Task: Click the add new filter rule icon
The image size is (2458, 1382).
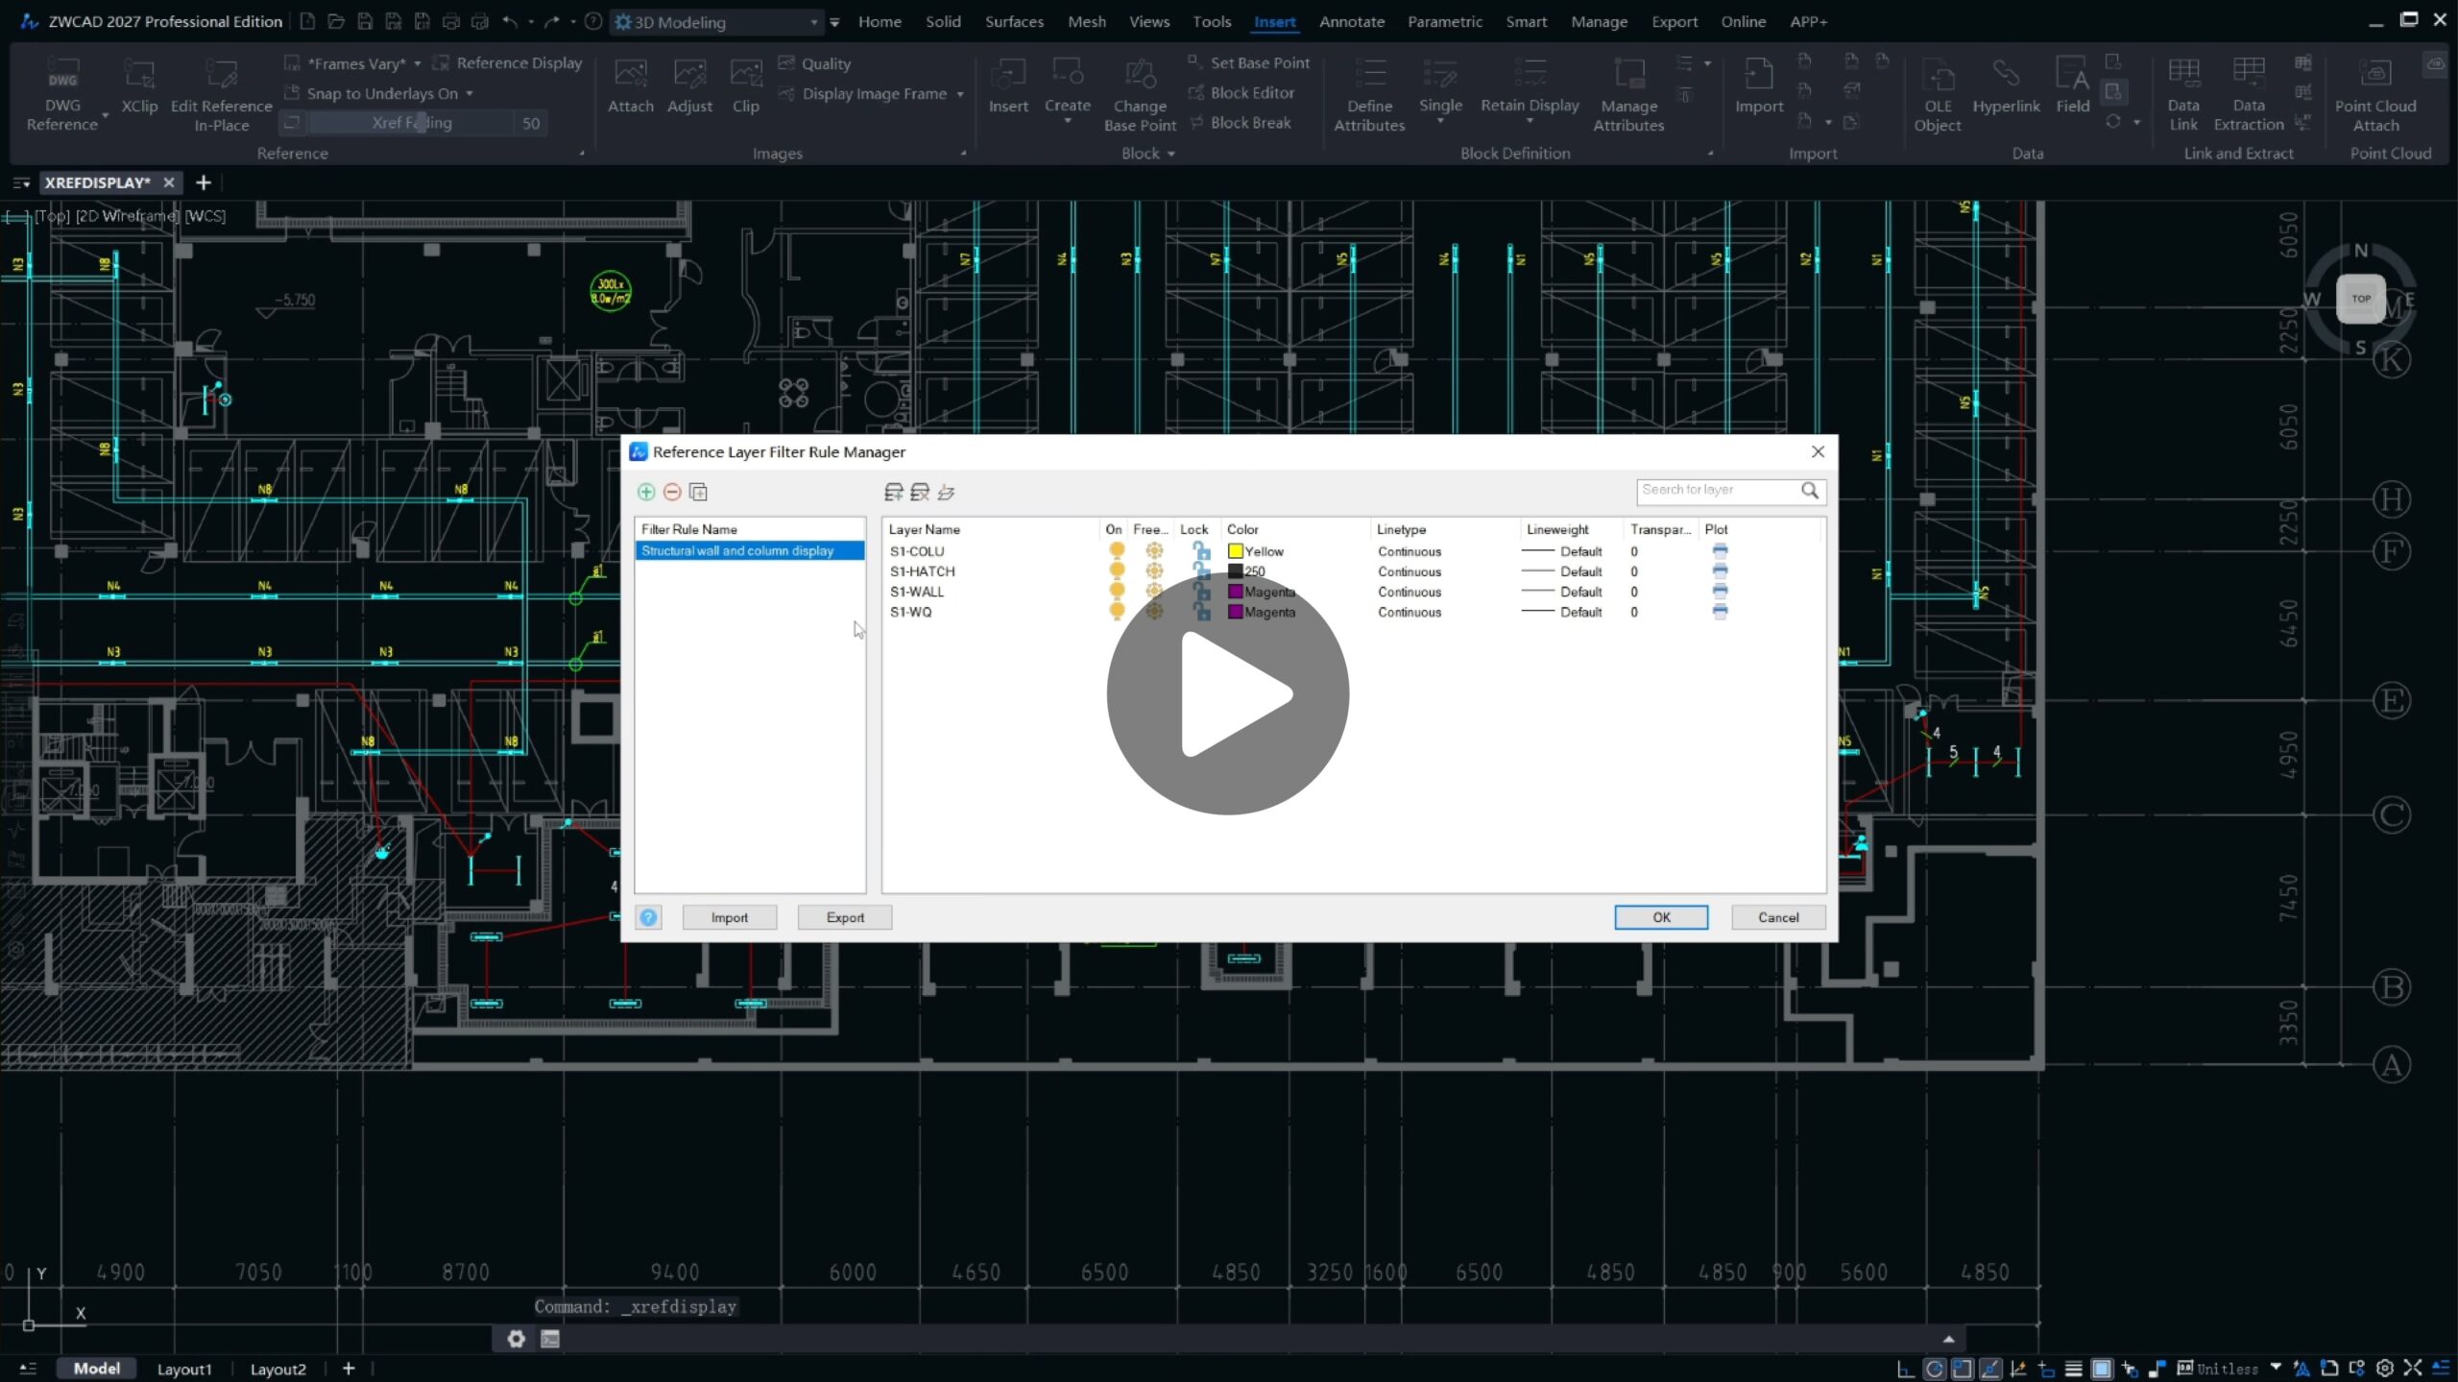Action: pos(646,492)
